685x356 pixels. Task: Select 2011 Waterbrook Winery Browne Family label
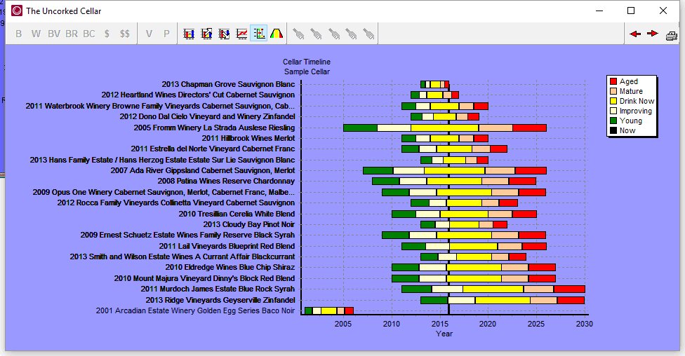click(x=160, y=106)
